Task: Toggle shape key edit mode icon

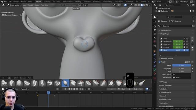Action: 189,62
